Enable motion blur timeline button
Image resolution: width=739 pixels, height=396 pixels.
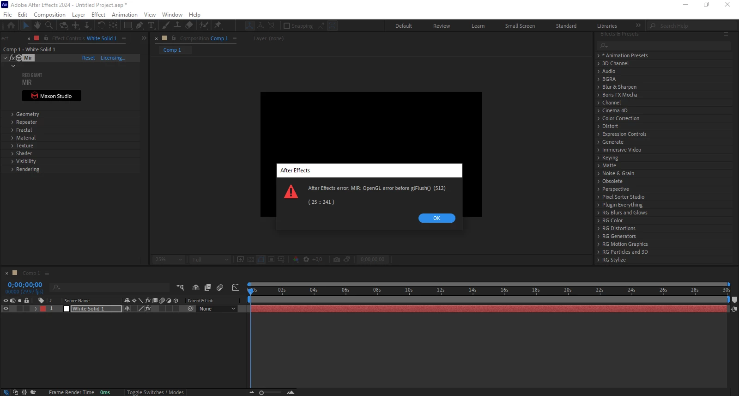tap(220, 287)
